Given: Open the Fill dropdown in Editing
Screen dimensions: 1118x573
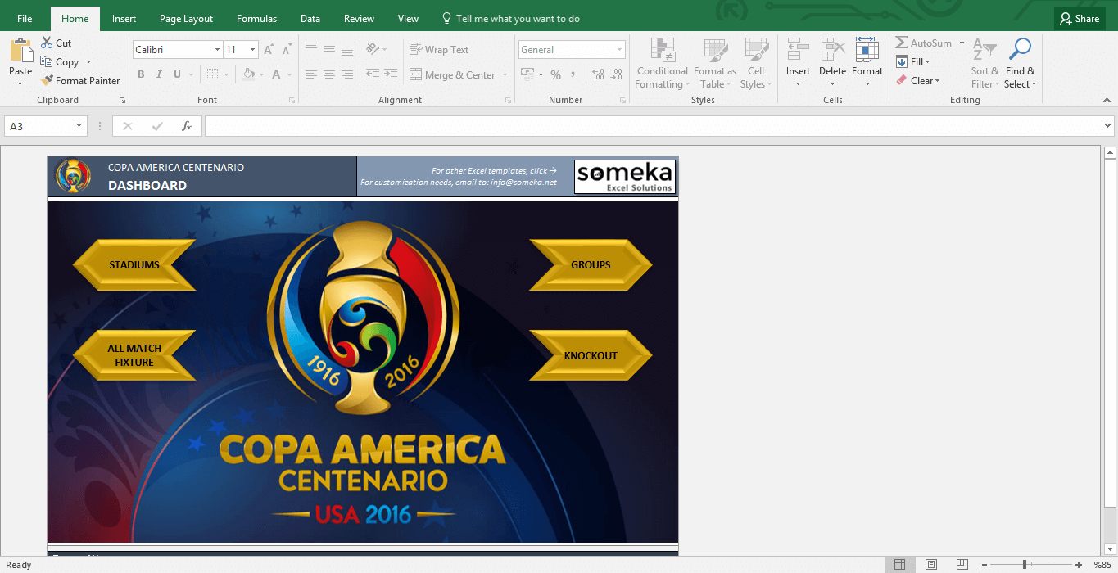Looking at the screenshot, I should [914, 62].
